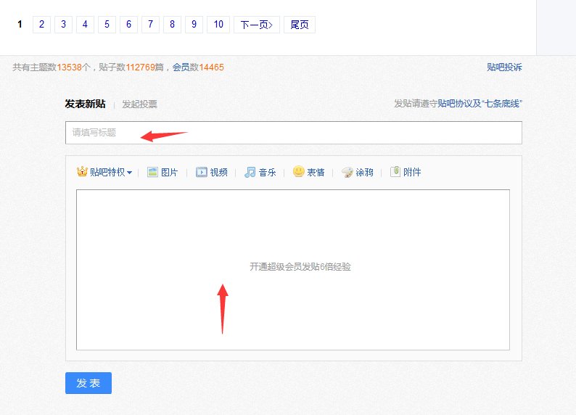The height and width of the screenshot is (415, 576).
Task: Open the 附件 attachment option label
Action: coord(412,172)
